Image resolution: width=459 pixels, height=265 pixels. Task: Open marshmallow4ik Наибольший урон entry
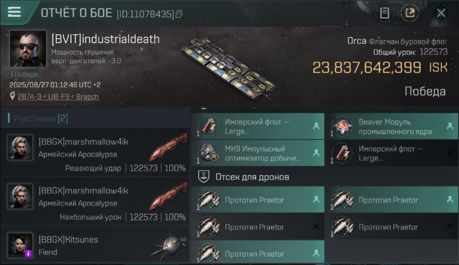tap(95, 201)
